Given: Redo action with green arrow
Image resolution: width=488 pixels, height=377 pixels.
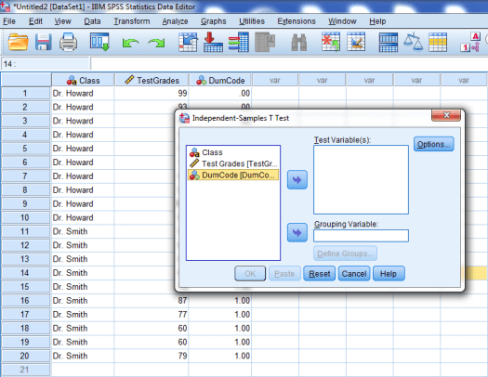Looking at the screenshot, I should [x=156, y=43].
